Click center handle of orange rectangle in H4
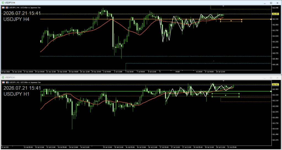Viewport: 282px width, 150px height. (x=231, y=21)
